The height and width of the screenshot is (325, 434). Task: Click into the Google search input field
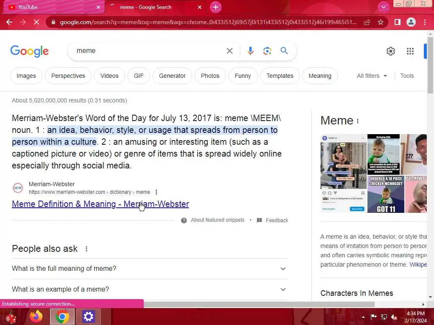point(150,51)
